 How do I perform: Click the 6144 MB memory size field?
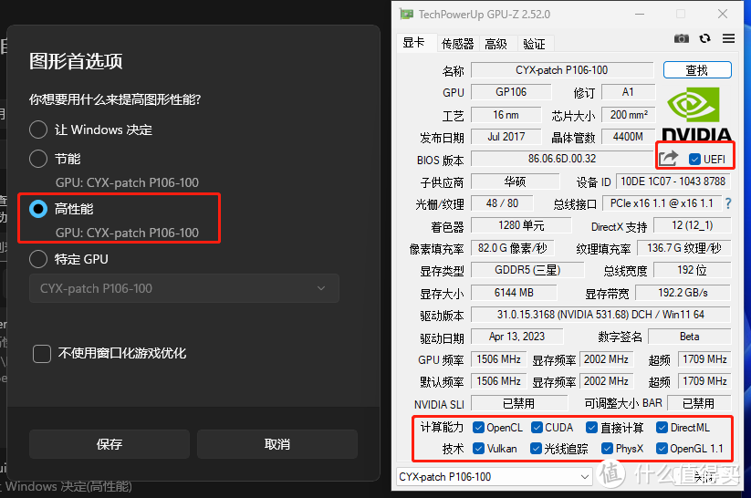coord(514,293)
